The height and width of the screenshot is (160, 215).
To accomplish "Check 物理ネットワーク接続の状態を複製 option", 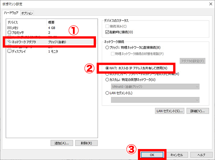I will click(112, 54).
